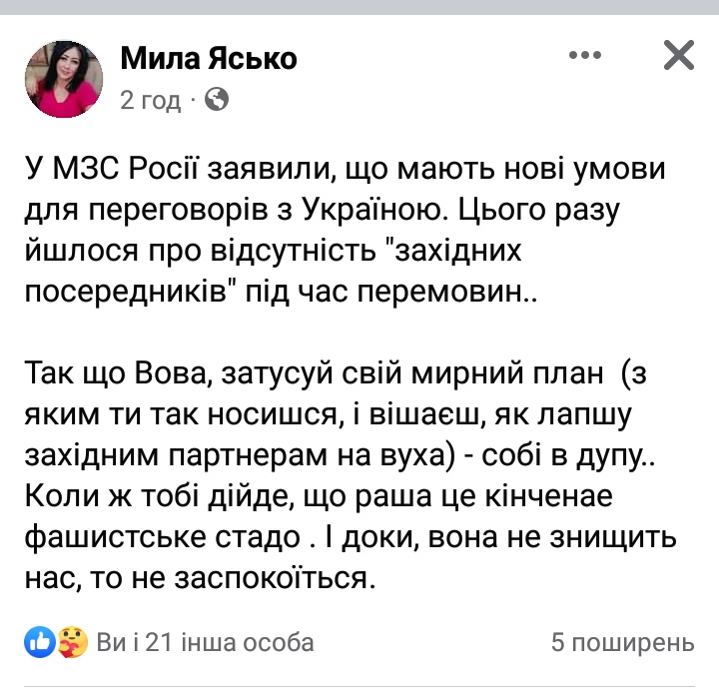The height and width of the screenshot is (691, 719).
Task: Open the post via the '2 год' timestamp
Action: point(151,100)
